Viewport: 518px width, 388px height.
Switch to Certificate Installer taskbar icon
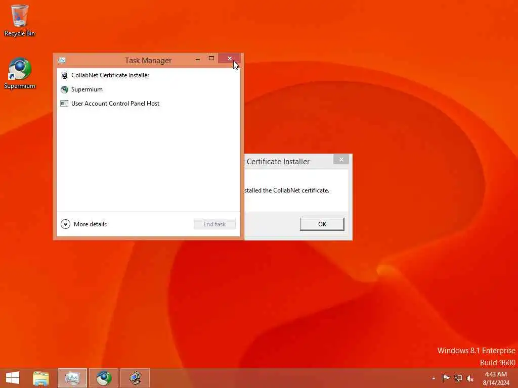[135, 378]
